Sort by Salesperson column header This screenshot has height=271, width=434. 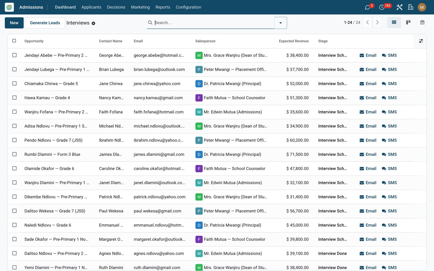point(205,41)
